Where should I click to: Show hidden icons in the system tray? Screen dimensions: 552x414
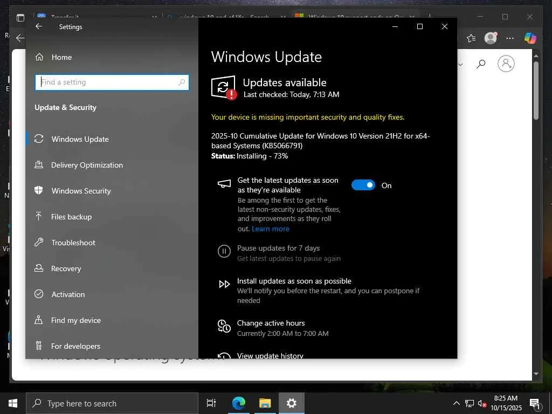click(456, 403)
